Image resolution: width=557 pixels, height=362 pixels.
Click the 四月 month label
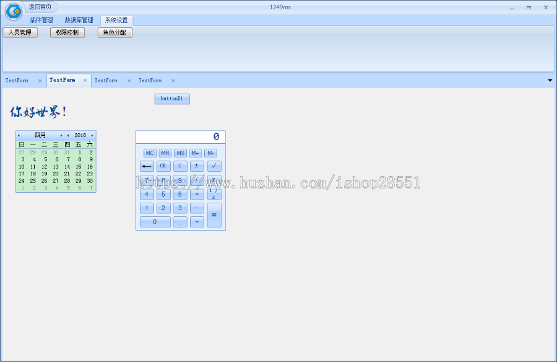pyautogui.click(x=40, y=135)
